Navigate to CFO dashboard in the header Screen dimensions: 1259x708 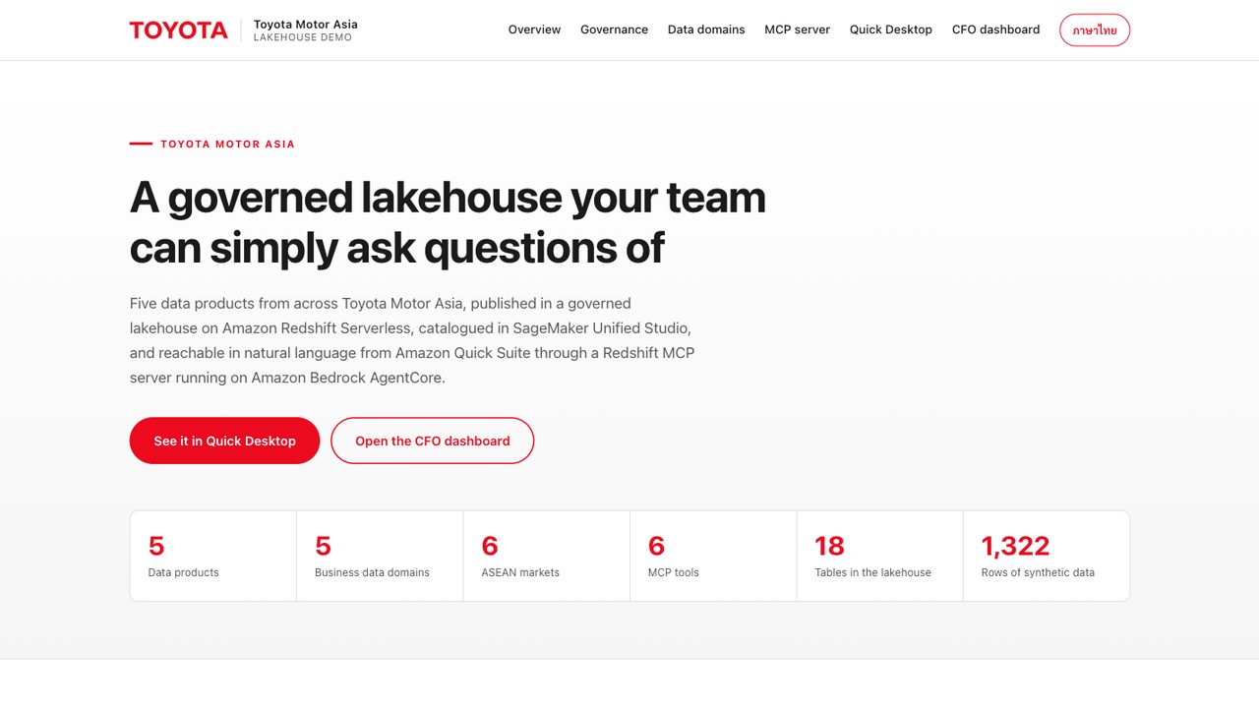pyautogui.click(x=995, y=29)
